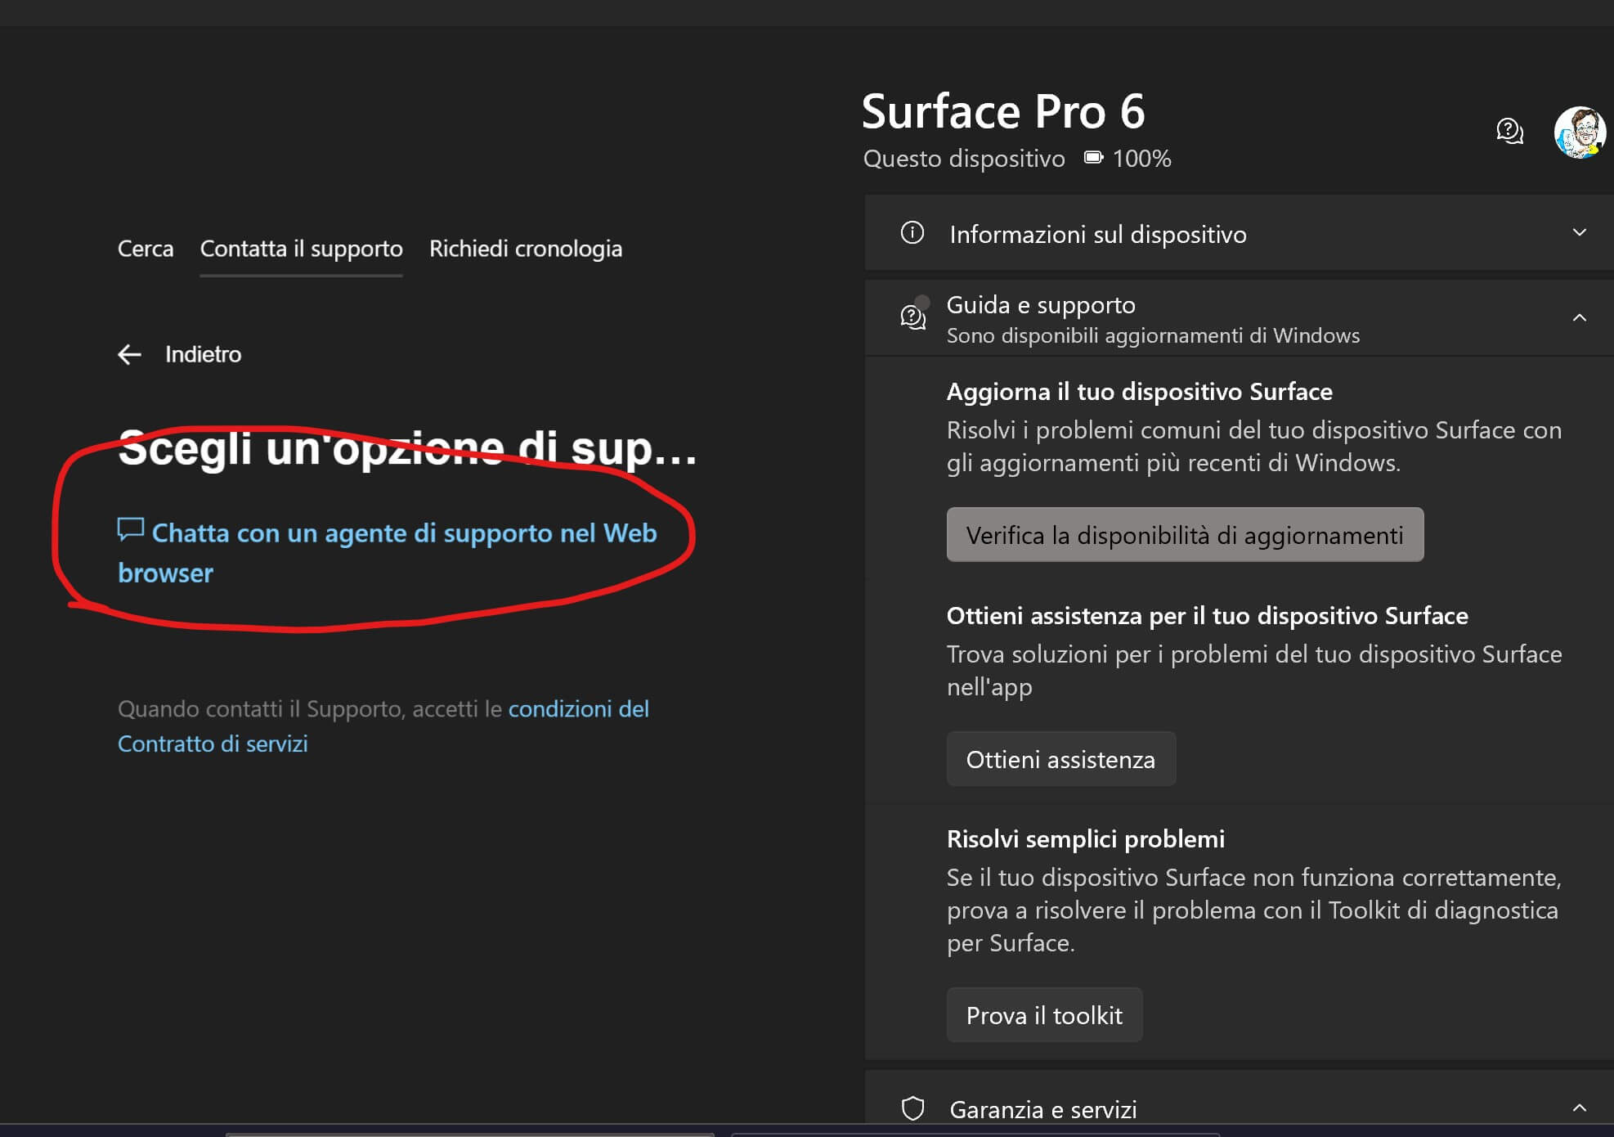This screenshot has height=1137, width=1614.
Task: Click the battery icon next to 100%
Action: click(1093, 157)
